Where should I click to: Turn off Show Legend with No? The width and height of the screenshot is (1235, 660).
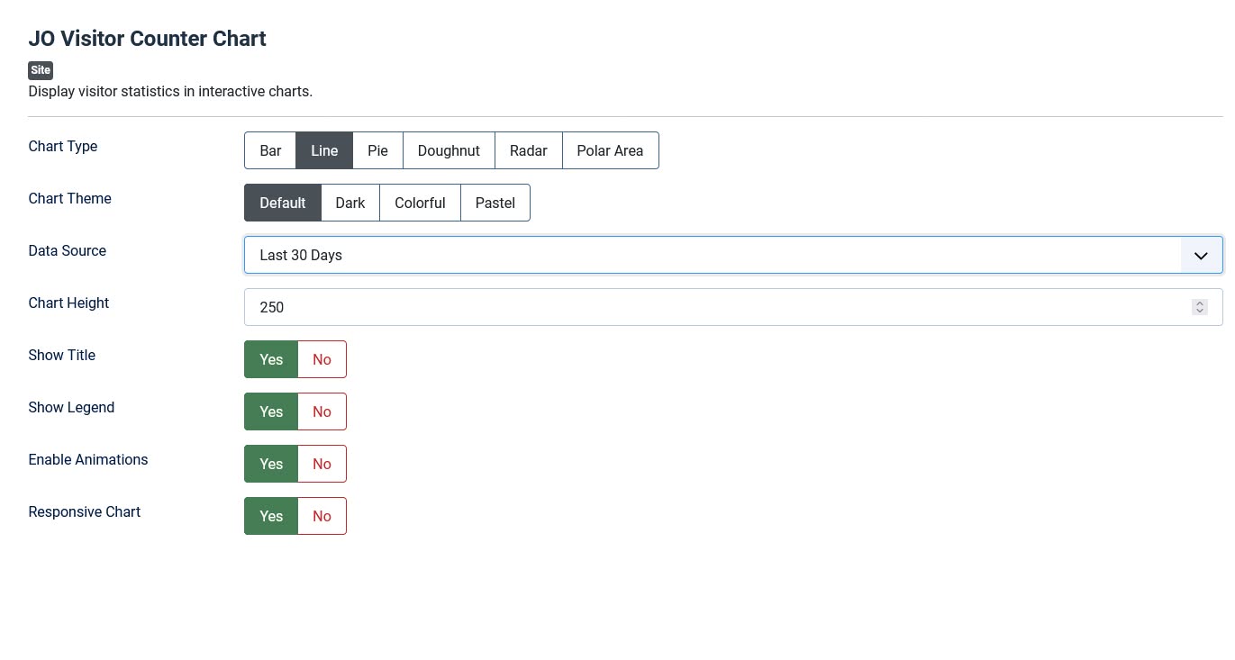[x=322, y=411]
